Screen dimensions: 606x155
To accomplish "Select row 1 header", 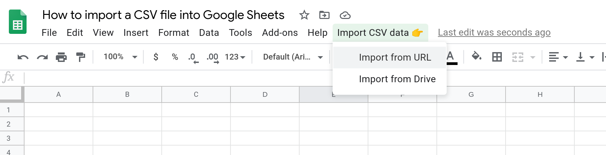I will (x=12, y=110).
